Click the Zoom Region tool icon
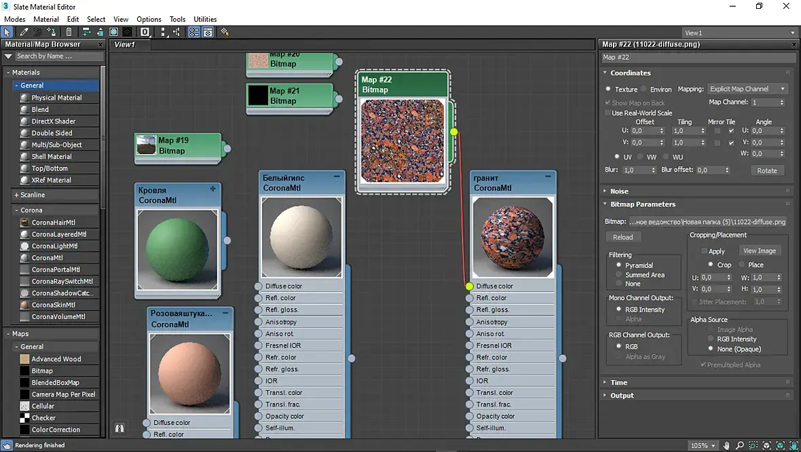 [753, 445]
